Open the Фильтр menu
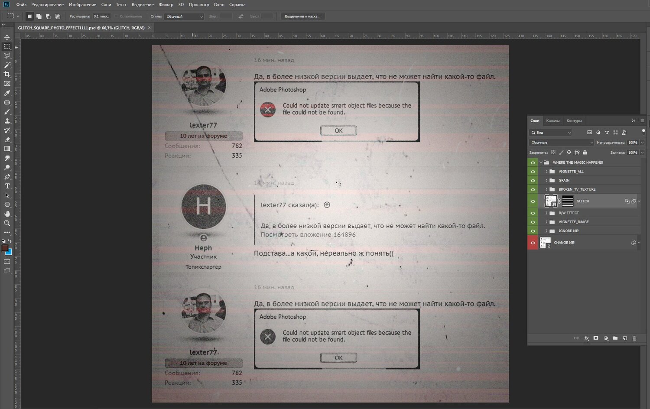Viewport: 650px width, 409px height. (166, 5)
